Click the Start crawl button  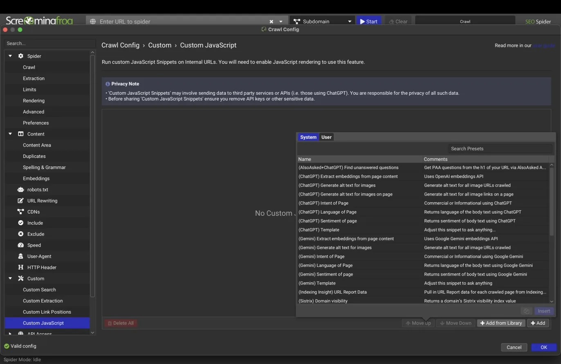[x=368, y=21]
